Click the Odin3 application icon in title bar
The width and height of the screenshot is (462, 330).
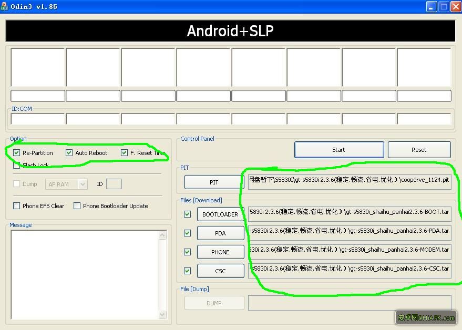[x=4, y=6]
